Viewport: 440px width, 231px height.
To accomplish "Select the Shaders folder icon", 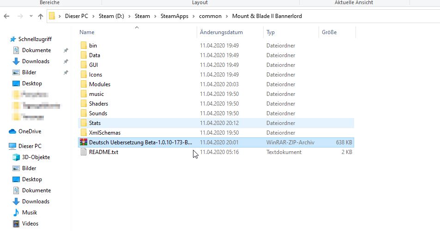I will (84, 103).
